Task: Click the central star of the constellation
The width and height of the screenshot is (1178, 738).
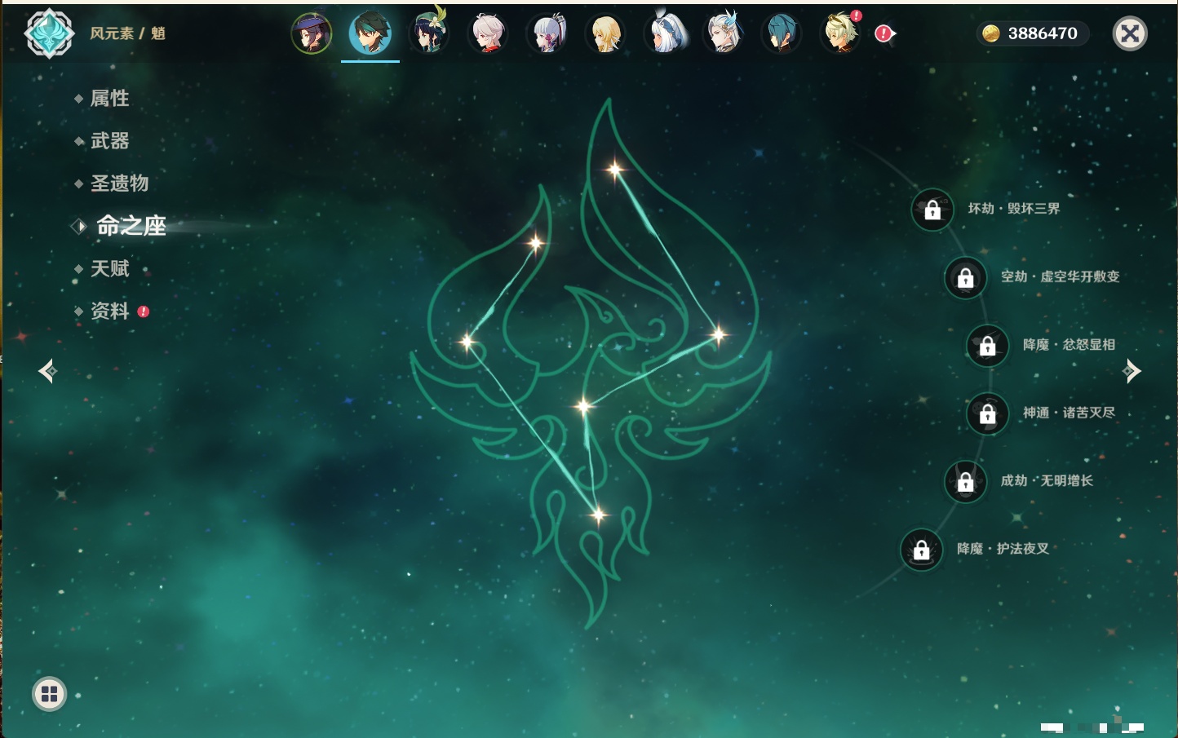Action: coord(583,405)
